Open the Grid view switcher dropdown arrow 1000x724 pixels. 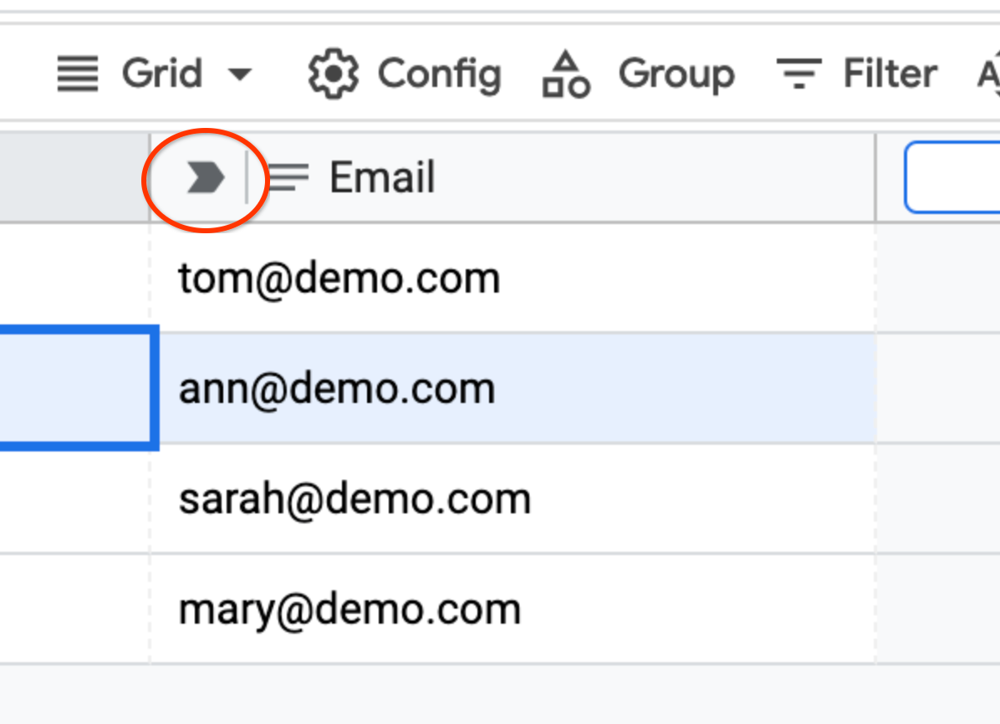241,74
